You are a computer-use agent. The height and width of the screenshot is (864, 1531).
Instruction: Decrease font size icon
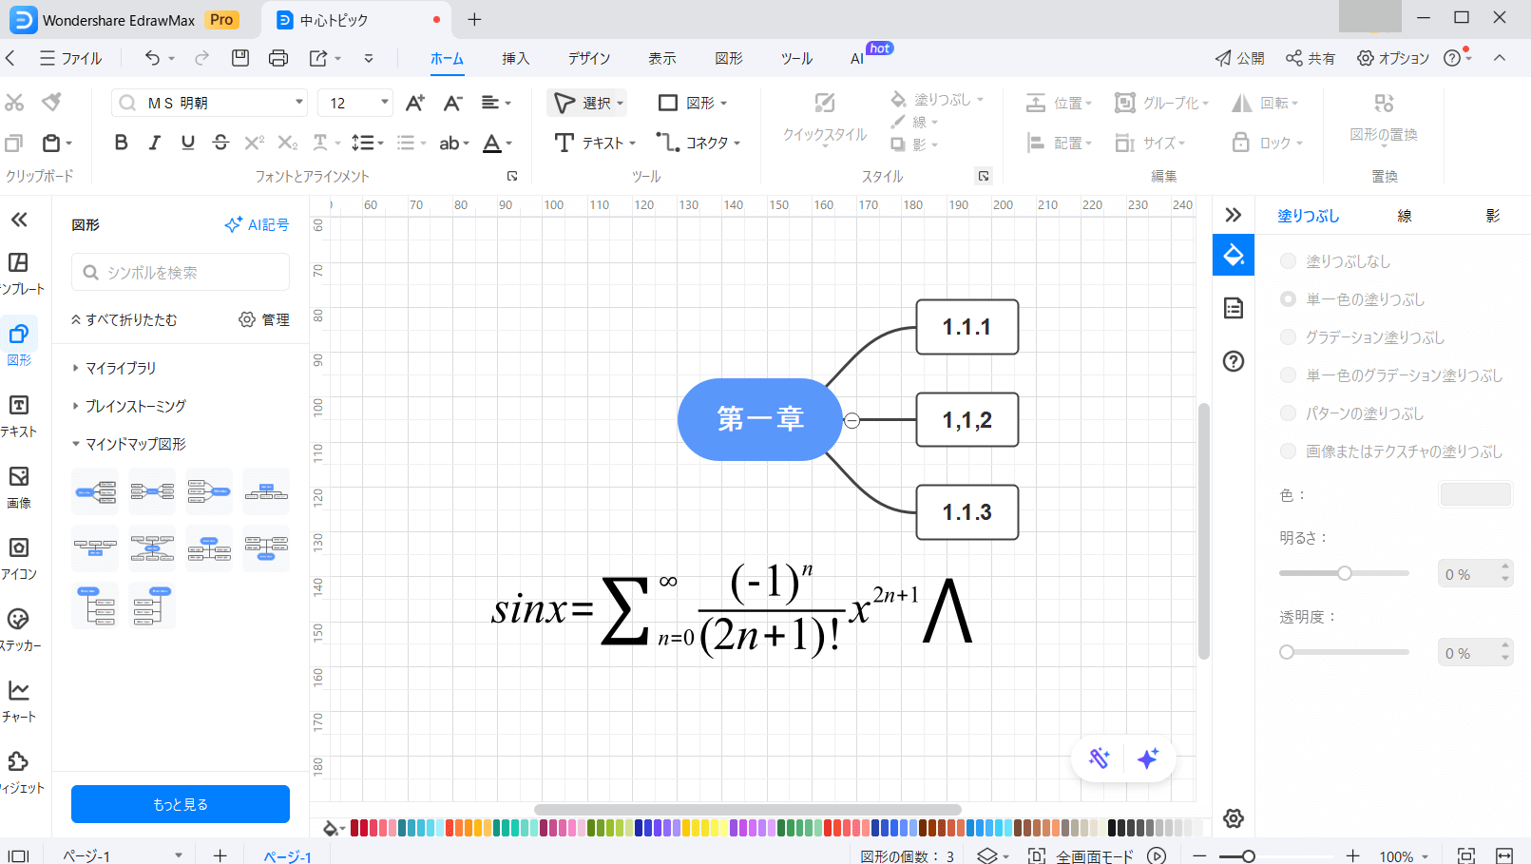pyautogui.click(x=452, y=103)
